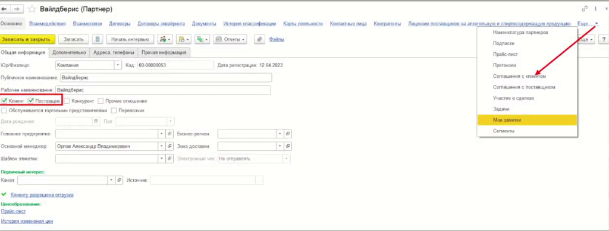Open the Взаимодействия navigation link

pyautogui.click(x=48, y=24)
